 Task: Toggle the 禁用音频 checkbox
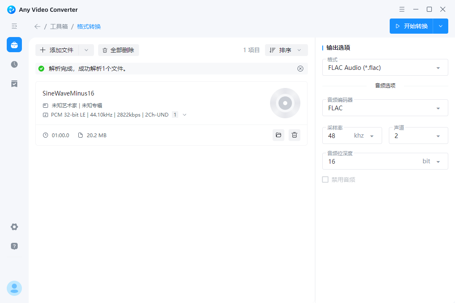click(325, 180)
